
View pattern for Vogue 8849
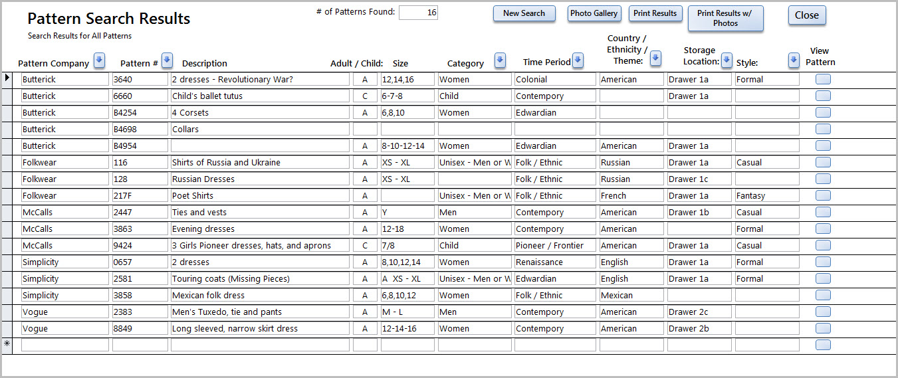[823, 329]
